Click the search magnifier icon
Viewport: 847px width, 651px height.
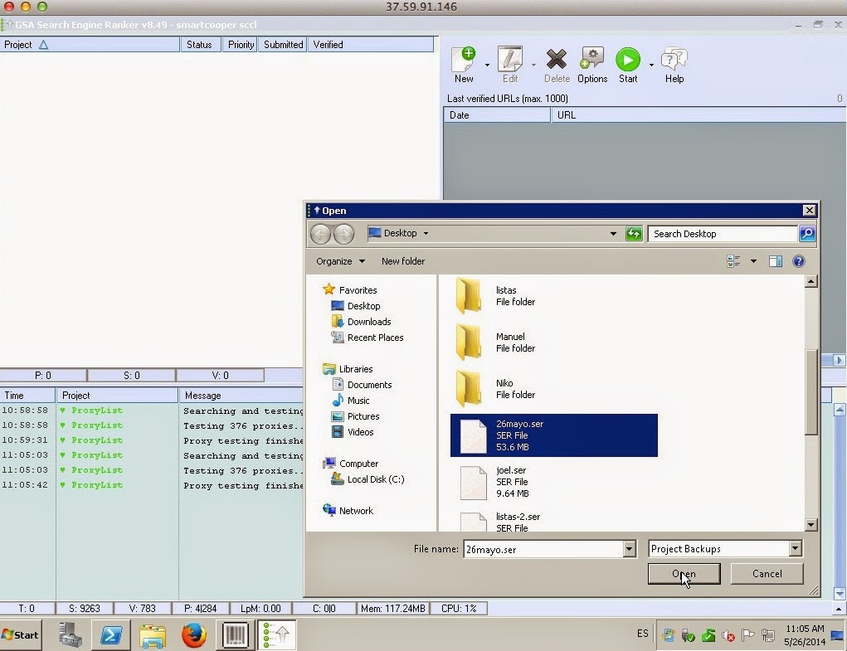click(807, 234)
